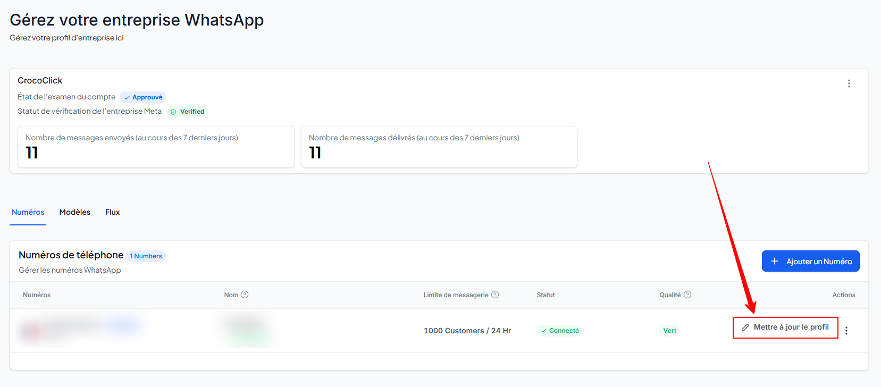Click the Verified shield badge
881x387 pixels.
pyautogui.click(x=187, y=112)
